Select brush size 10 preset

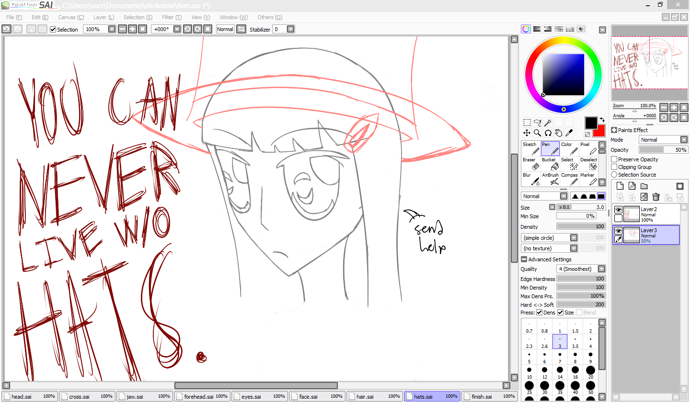[529, 372]
